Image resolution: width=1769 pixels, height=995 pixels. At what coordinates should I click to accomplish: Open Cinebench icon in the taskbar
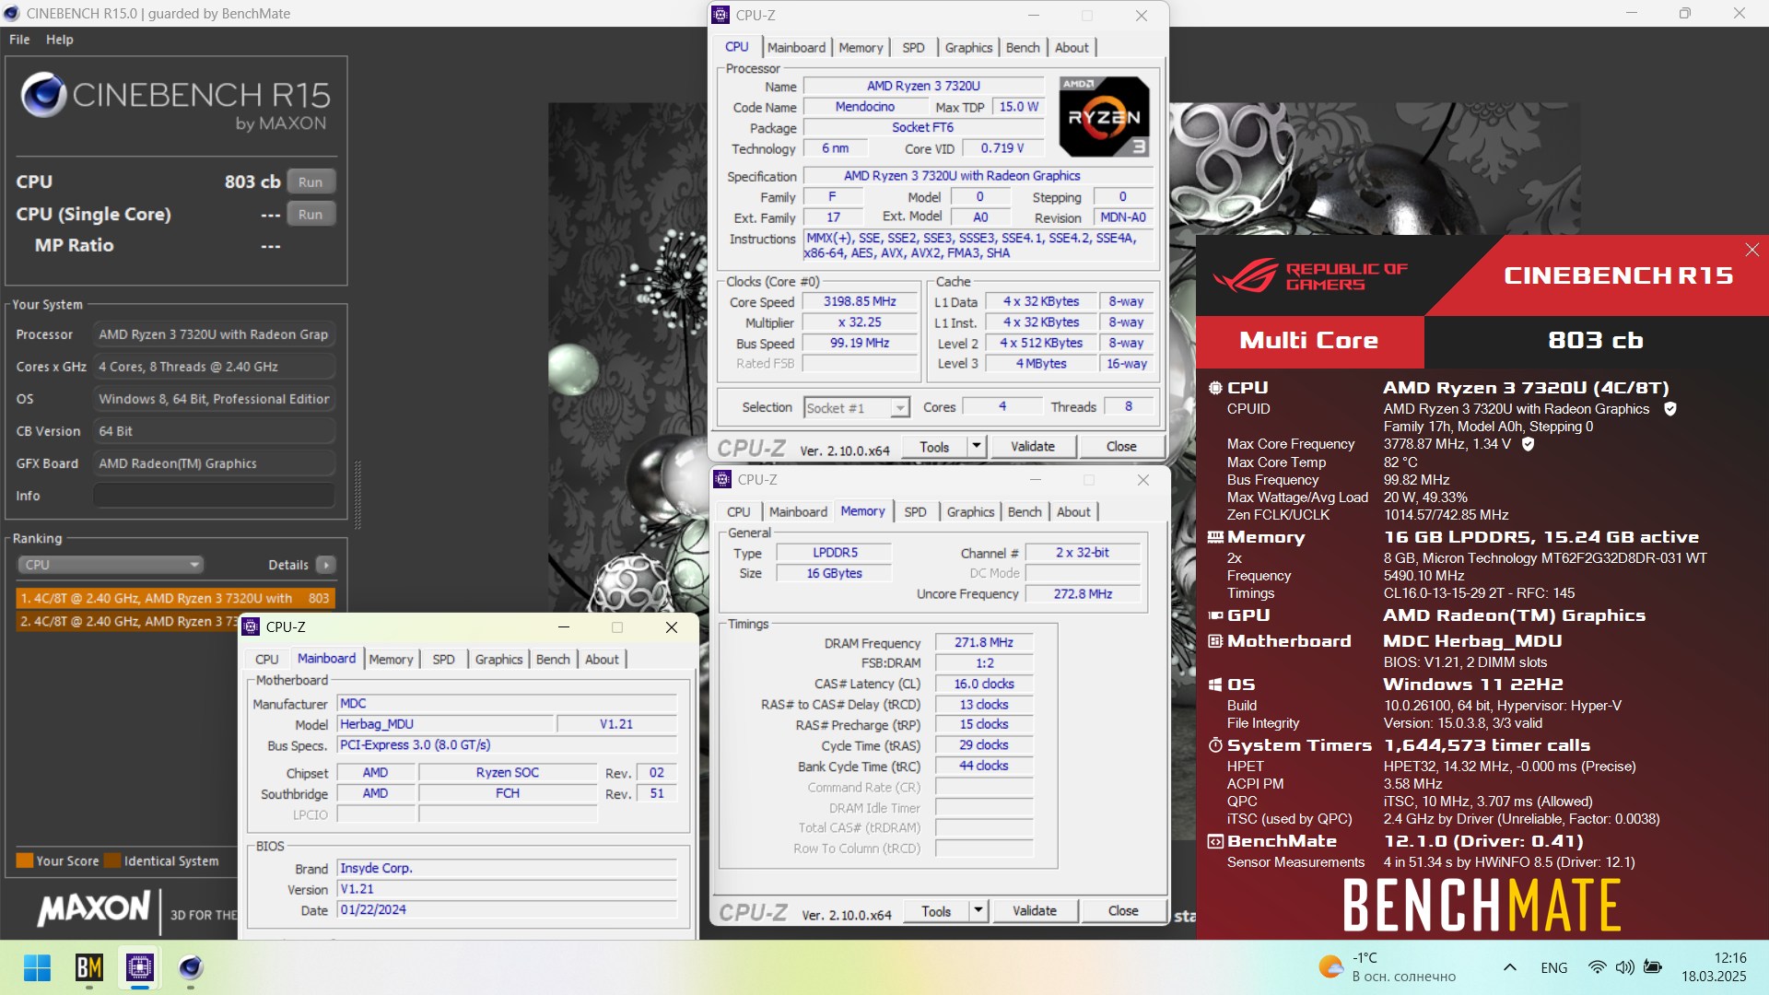tap(191, 967)
